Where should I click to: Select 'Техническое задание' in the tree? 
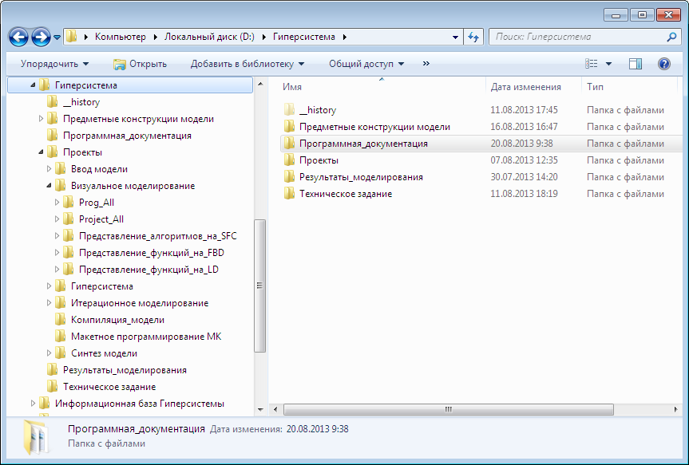[x=109, y=386]
